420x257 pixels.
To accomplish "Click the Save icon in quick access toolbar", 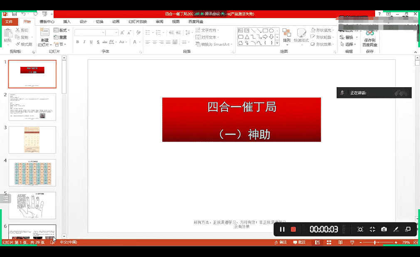I will click(x=15, y=14).
